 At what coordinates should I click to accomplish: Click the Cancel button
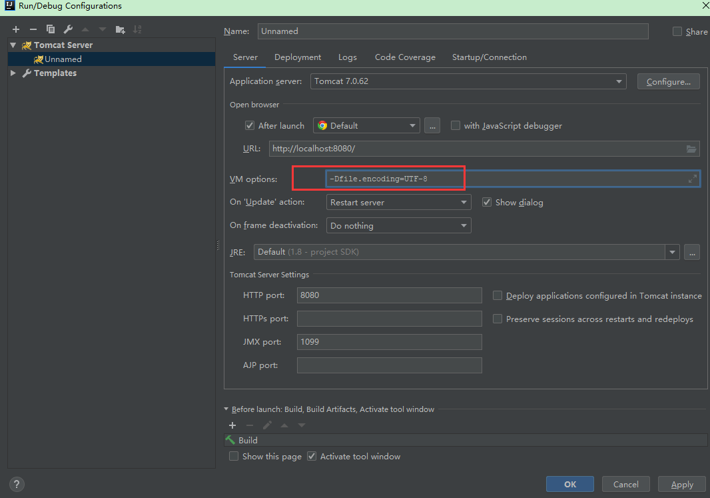click(626, 484)
